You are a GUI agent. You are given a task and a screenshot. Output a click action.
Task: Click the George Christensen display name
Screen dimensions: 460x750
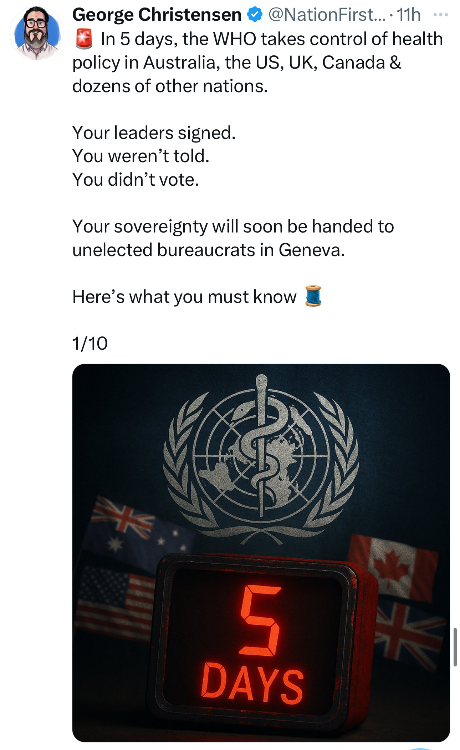coord(157,15)
